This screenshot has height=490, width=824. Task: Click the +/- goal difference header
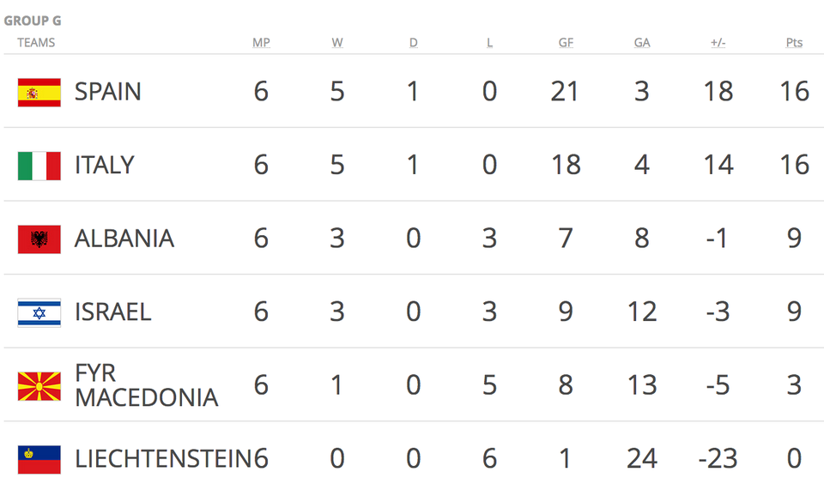[718, 43]
